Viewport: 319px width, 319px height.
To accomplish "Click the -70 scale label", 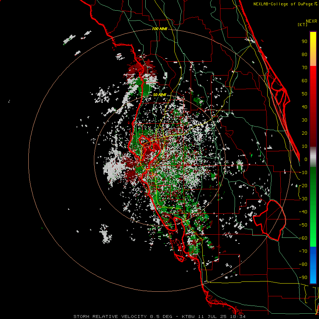I will coord(303,251).
